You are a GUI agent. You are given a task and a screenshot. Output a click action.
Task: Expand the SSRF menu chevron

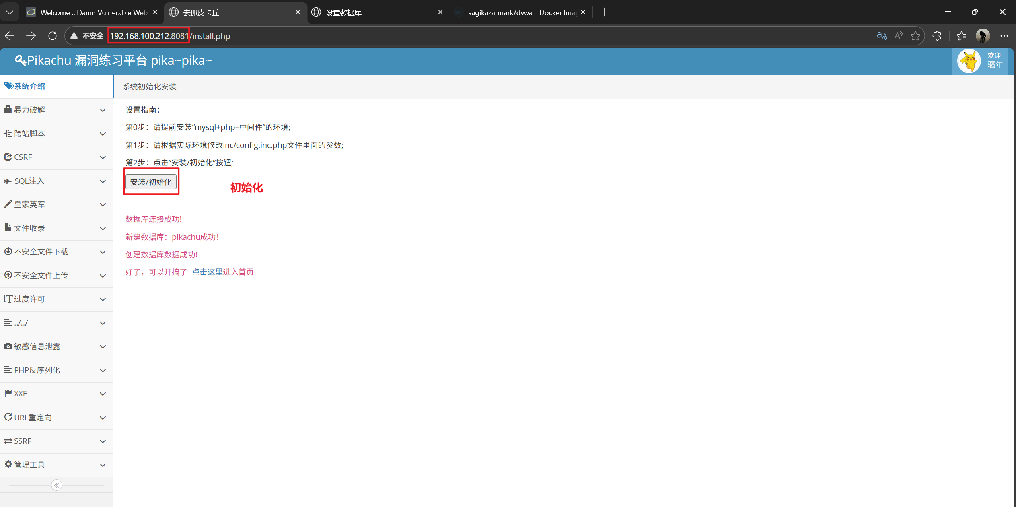pos(103,441)
